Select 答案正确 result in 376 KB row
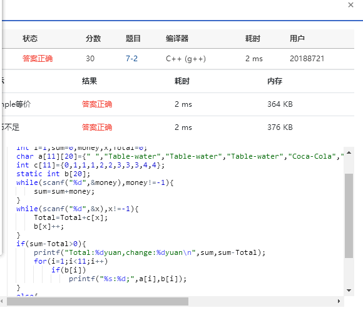This screenshot has height=313, width=363. (x=97, y=127)
